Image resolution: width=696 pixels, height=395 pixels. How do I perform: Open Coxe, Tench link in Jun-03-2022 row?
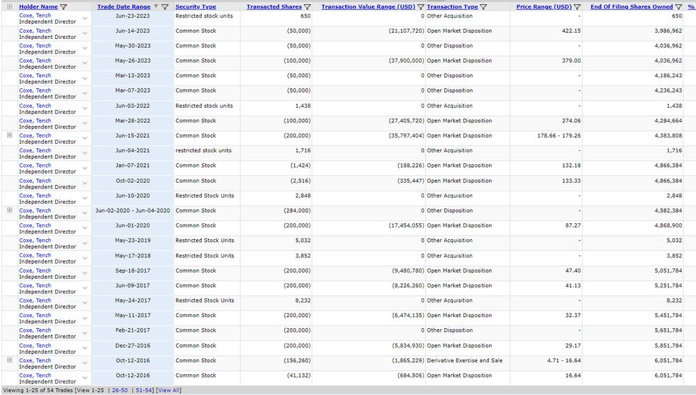[x=35, y=106]
